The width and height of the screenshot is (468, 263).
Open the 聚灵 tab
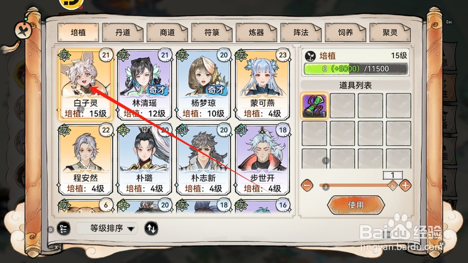(x=390, y=32)
